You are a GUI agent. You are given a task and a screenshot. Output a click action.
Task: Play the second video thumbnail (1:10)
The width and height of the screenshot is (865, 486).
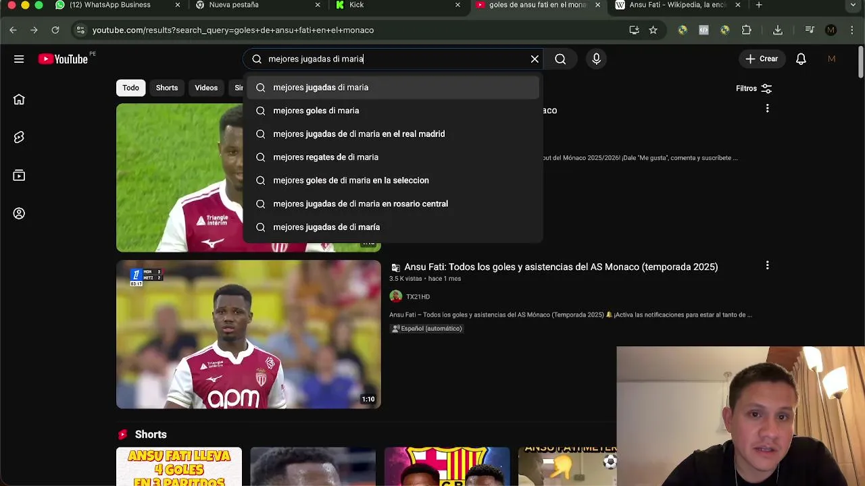[x=249, y=334]
